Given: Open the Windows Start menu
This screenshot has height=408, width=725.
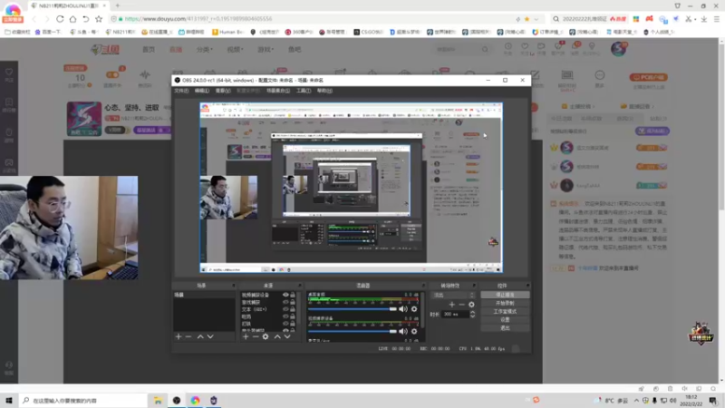Looking at the screenshot, I should tap(9, 400).
